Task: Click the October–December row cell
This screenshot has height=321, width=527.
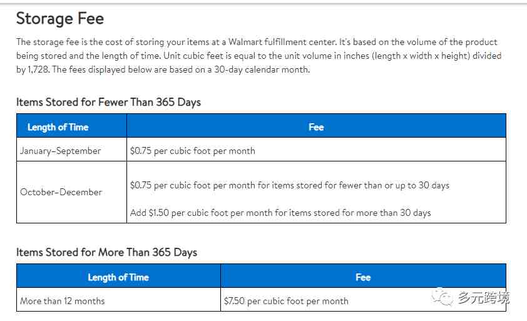Action: (x=61, y=192)
